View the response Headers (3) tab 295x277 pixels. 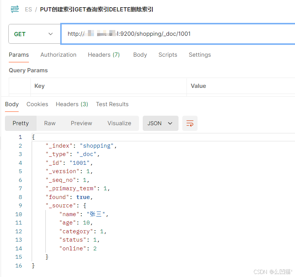click(72, 104)
